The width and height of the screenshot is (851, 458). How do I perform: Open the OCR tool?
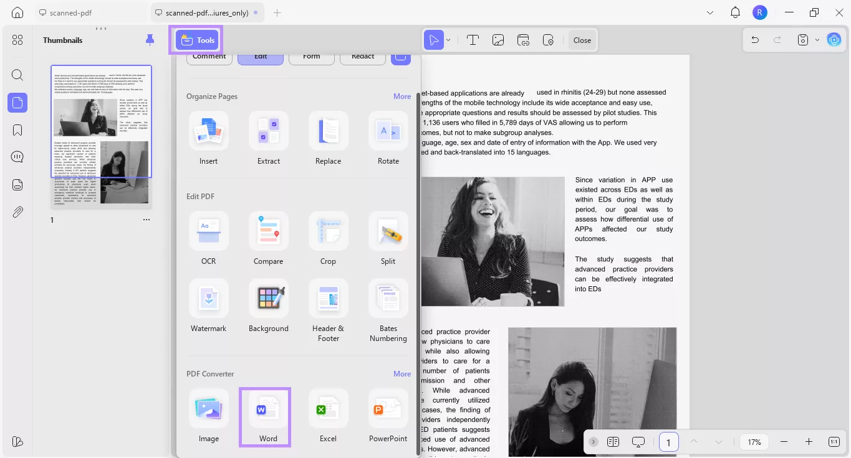pyautogui.click(x=208, y=231)
